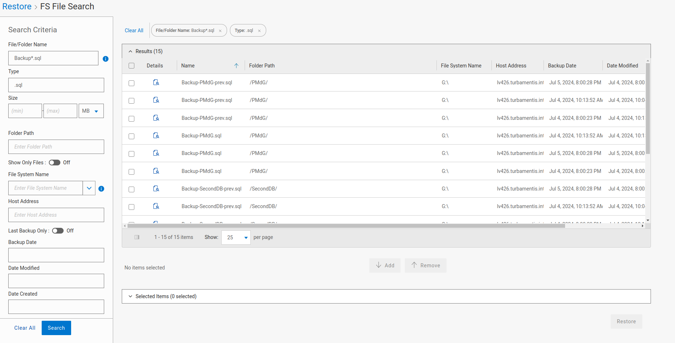Open details icon for Backup-PMdG.sql, Jul 4 8:00:23 PM backup
Viewport: 675px width, 343px height.
156,171
